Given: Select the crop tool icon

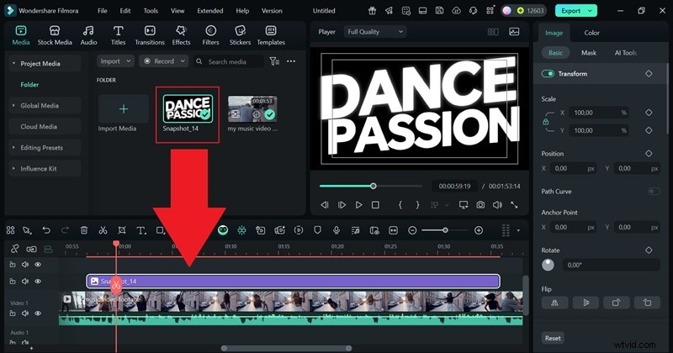Looking at the screenshot, I should coord(122,230).
